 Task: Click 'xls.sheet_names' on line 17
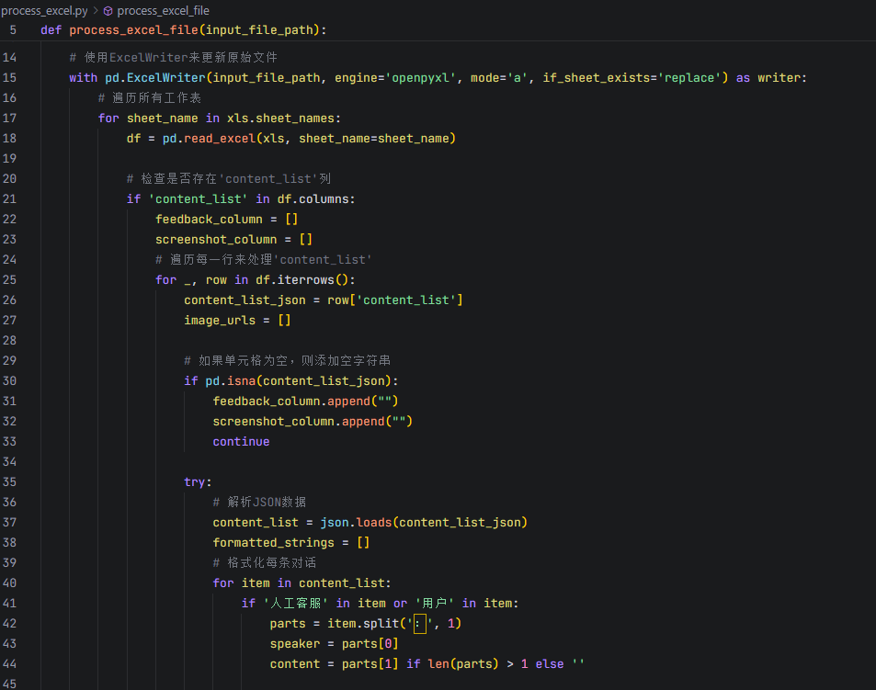(x=280, y=119)
